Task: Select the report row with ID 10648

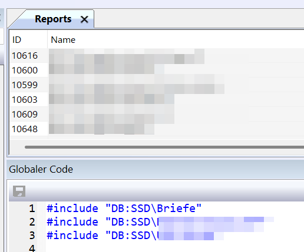Action: coord(157,129)
